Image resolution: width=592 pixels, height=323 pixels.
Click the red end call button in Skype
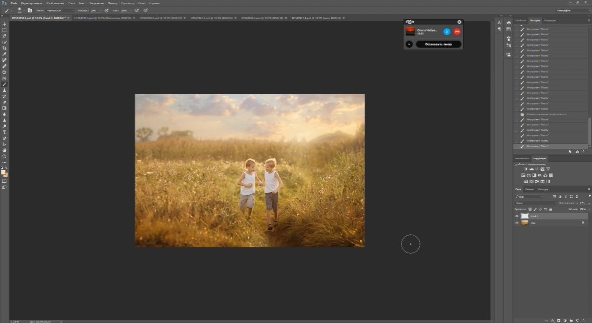(457, 32)
